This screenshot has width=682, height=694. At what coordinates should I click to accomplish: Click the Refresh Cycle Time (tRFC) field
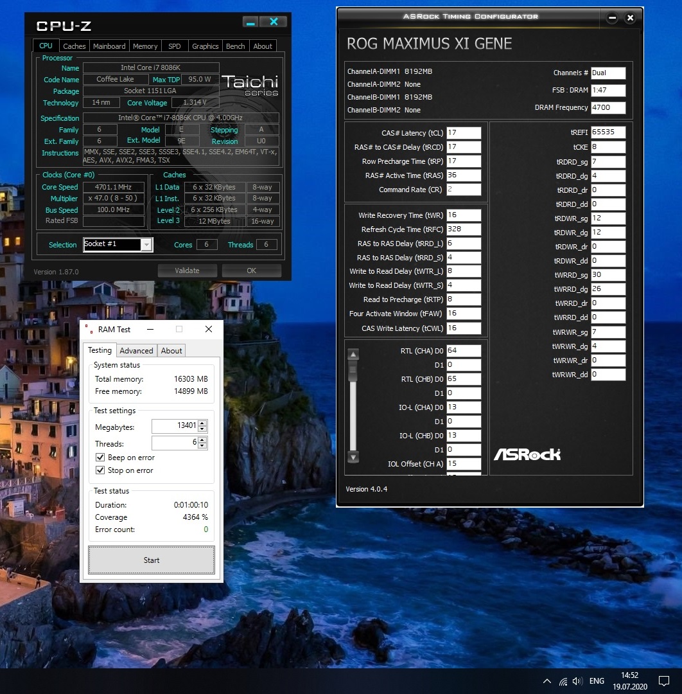coord(464,229)
